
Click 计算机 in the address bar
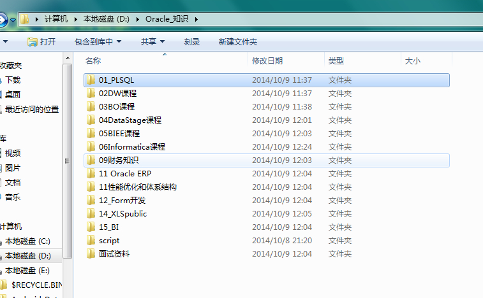pos(56,19)
